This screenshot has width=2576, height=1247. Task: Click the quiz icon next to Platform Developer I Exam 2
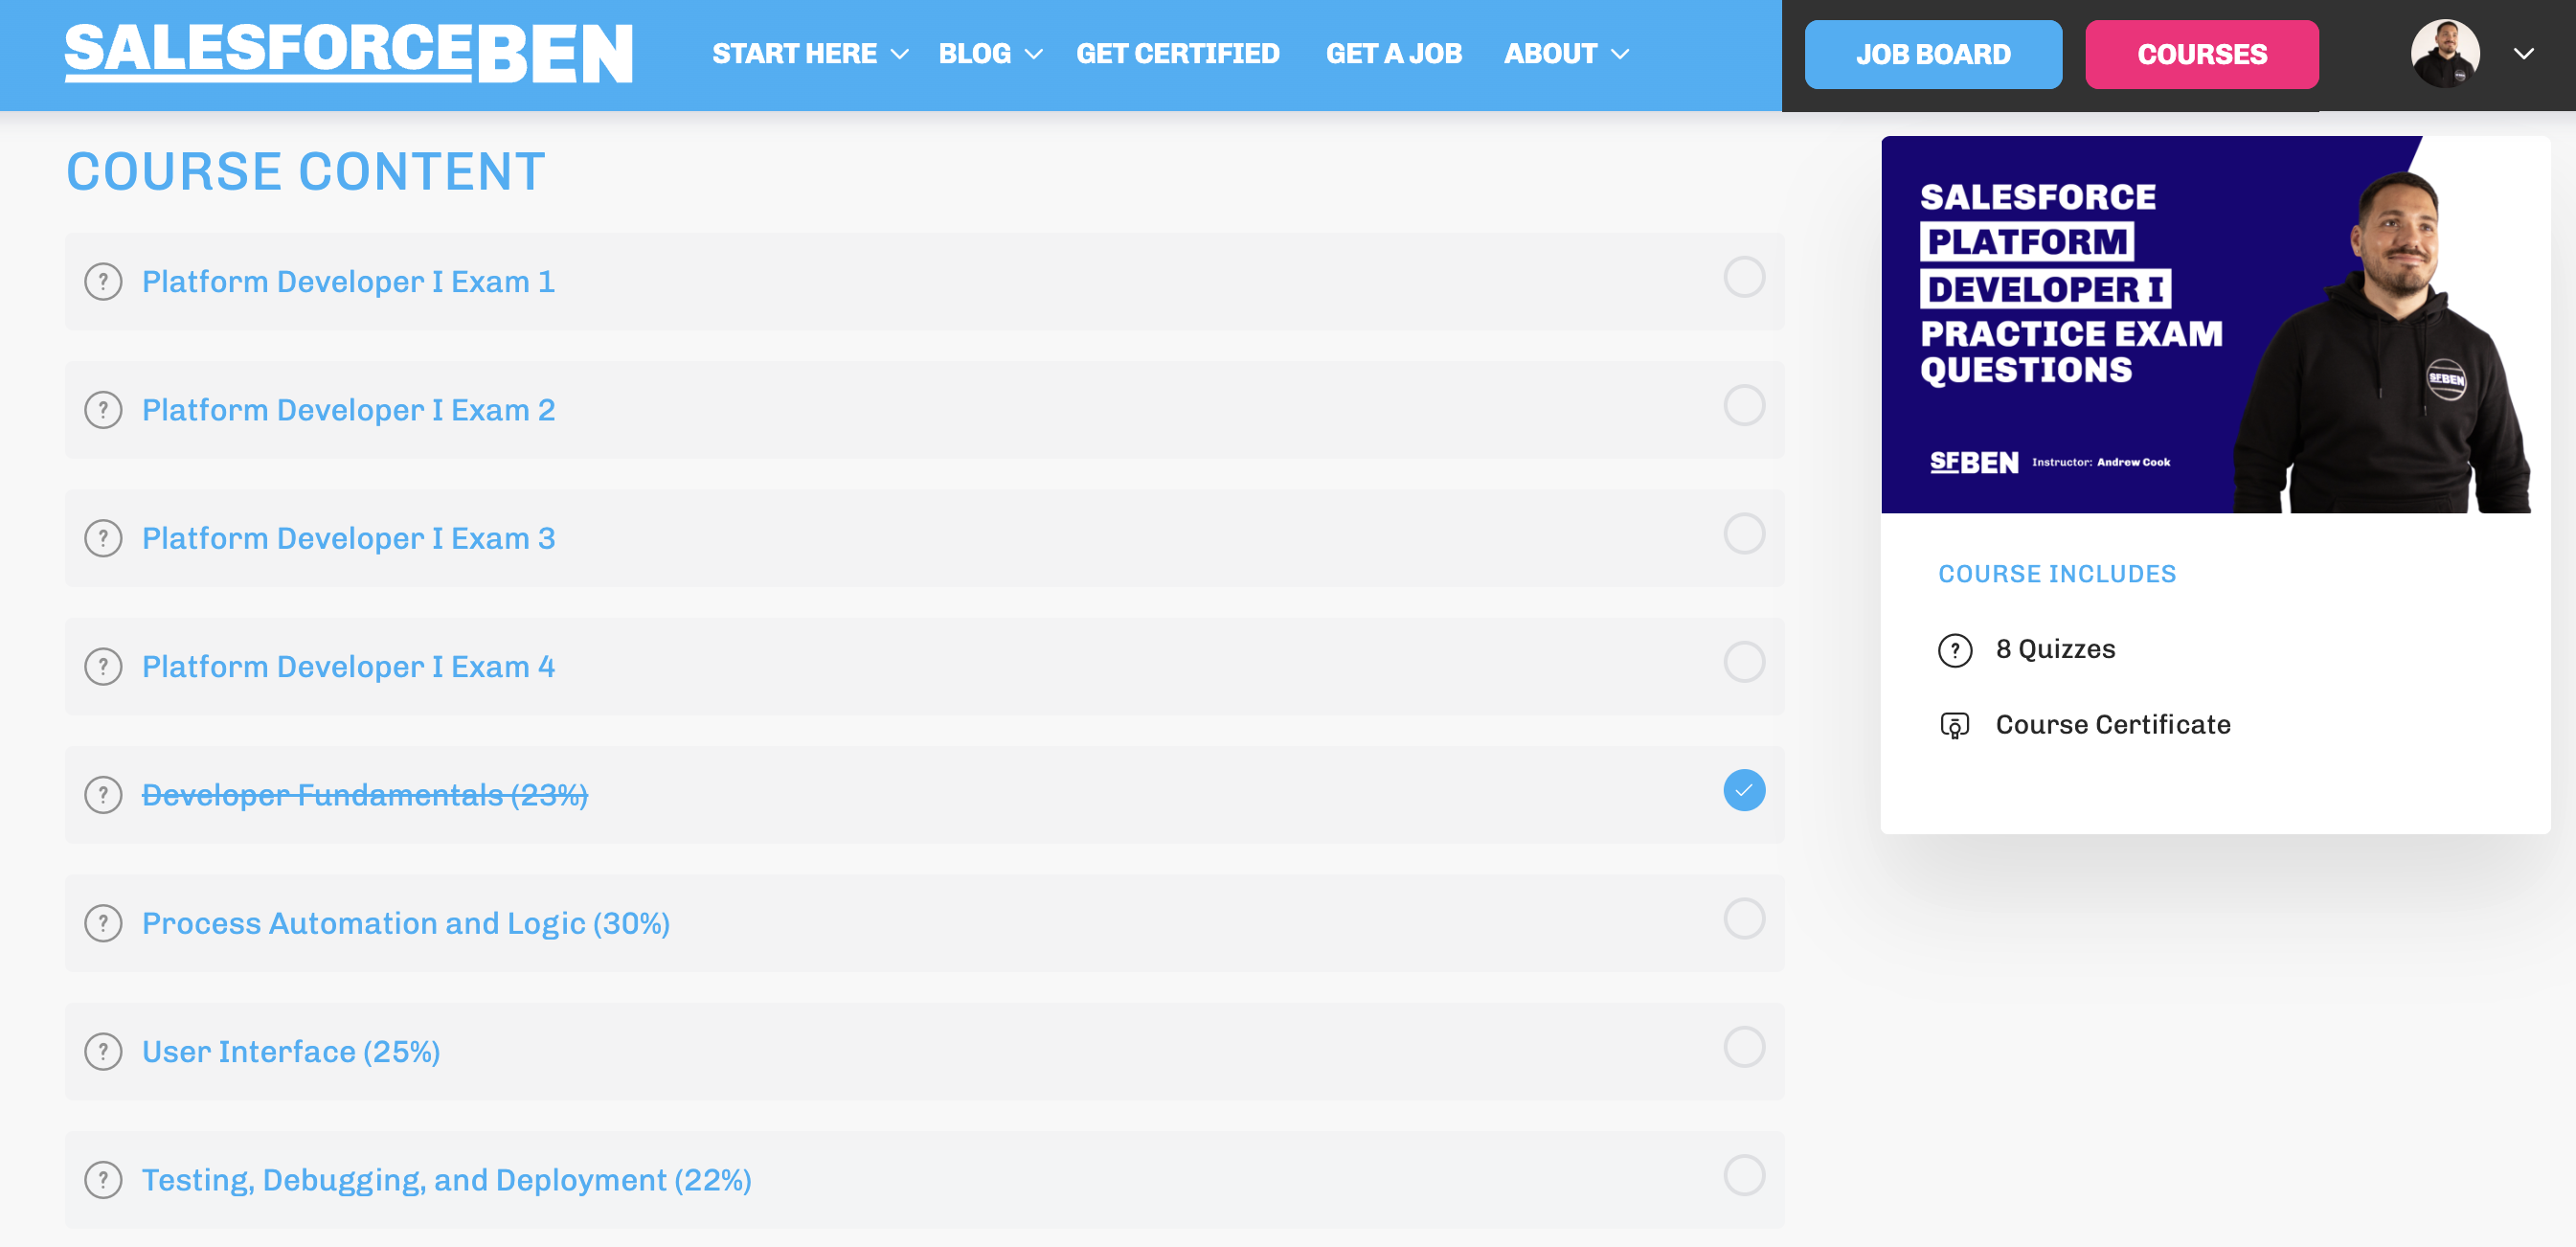point(103,409)
